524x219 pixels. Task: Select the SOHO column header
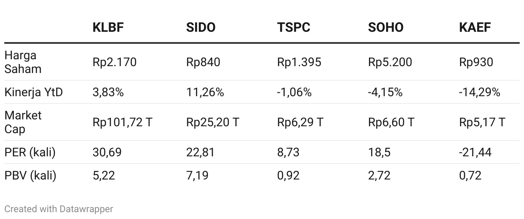coord(386,27)
